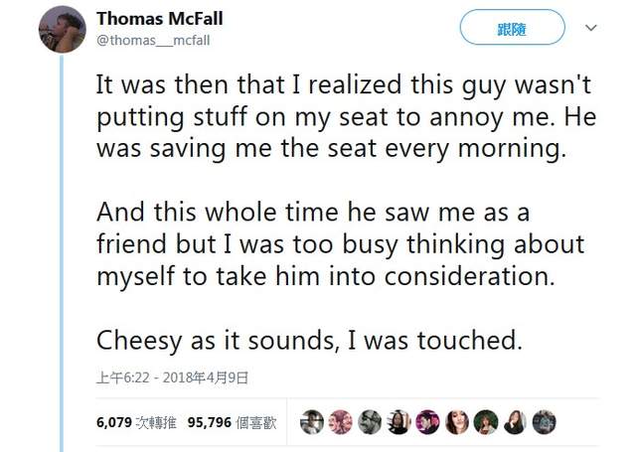This screenshot has height=452, width=636.
Task: Open the tweet options chevron menu
Action: pos(591,28)
